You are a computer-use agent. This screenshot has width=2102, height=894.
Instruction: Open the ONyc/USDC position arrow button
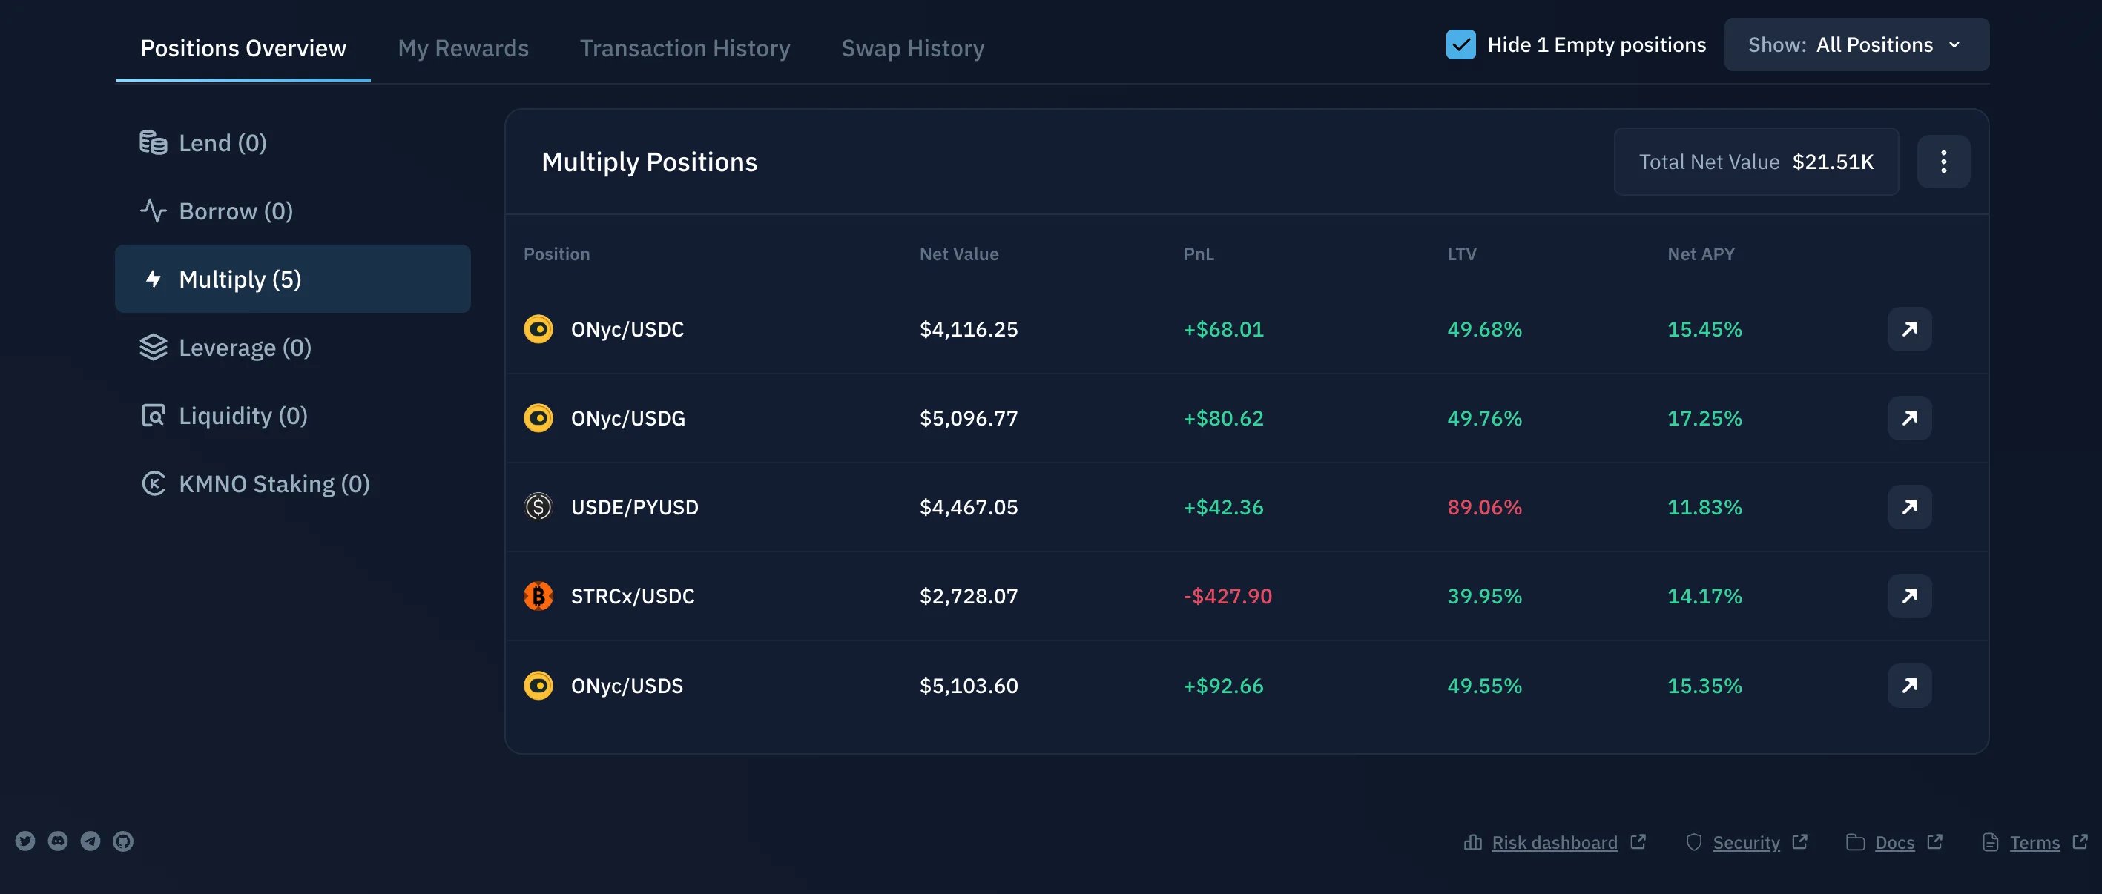pyautogui.click(x=1909, y=328)
